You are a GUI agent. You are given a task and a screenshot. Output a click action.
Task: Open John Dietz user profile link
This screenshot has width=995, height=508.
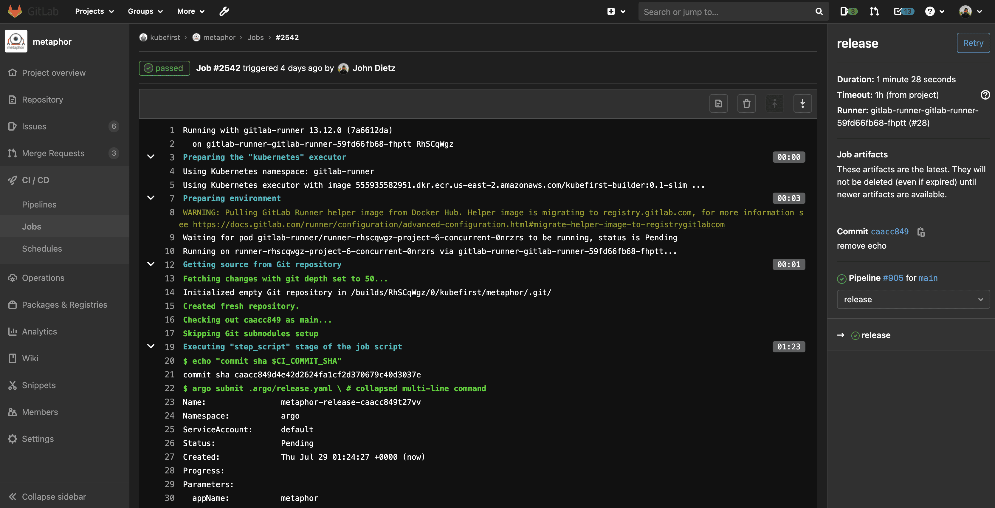[x=373, y=68]
